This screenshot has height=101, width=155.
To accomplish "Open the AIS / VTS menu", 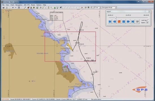I will (27, 5).
